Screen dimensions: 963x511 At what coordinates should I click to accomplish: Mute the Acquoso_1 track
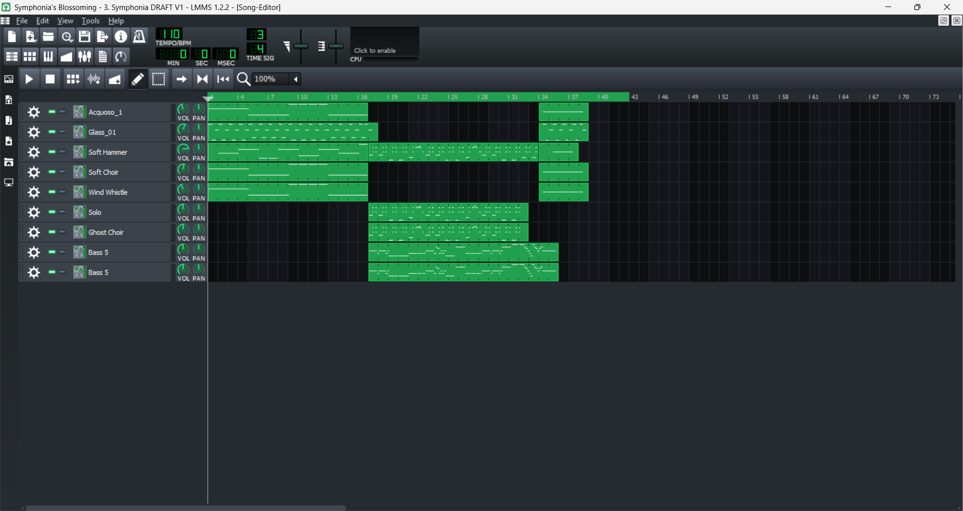[x=52, y=112]
